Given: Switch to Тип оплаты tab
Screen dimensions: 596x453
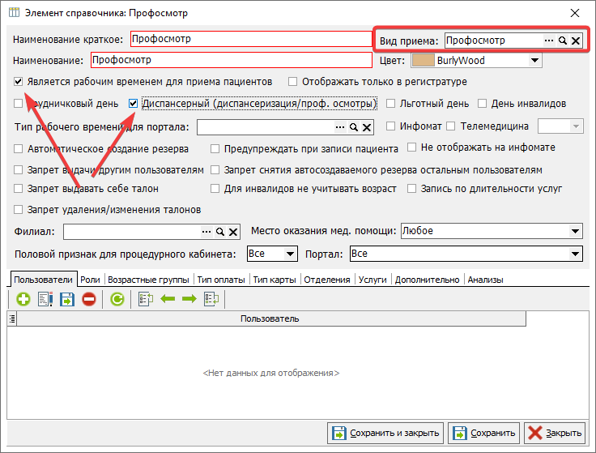Looking at the screenshot, I should [221, 280].
